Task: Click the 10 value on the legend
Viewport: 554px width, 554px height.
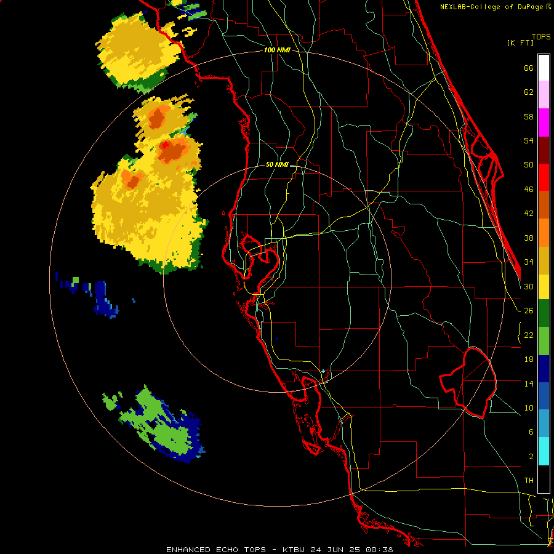Action: 529,408
